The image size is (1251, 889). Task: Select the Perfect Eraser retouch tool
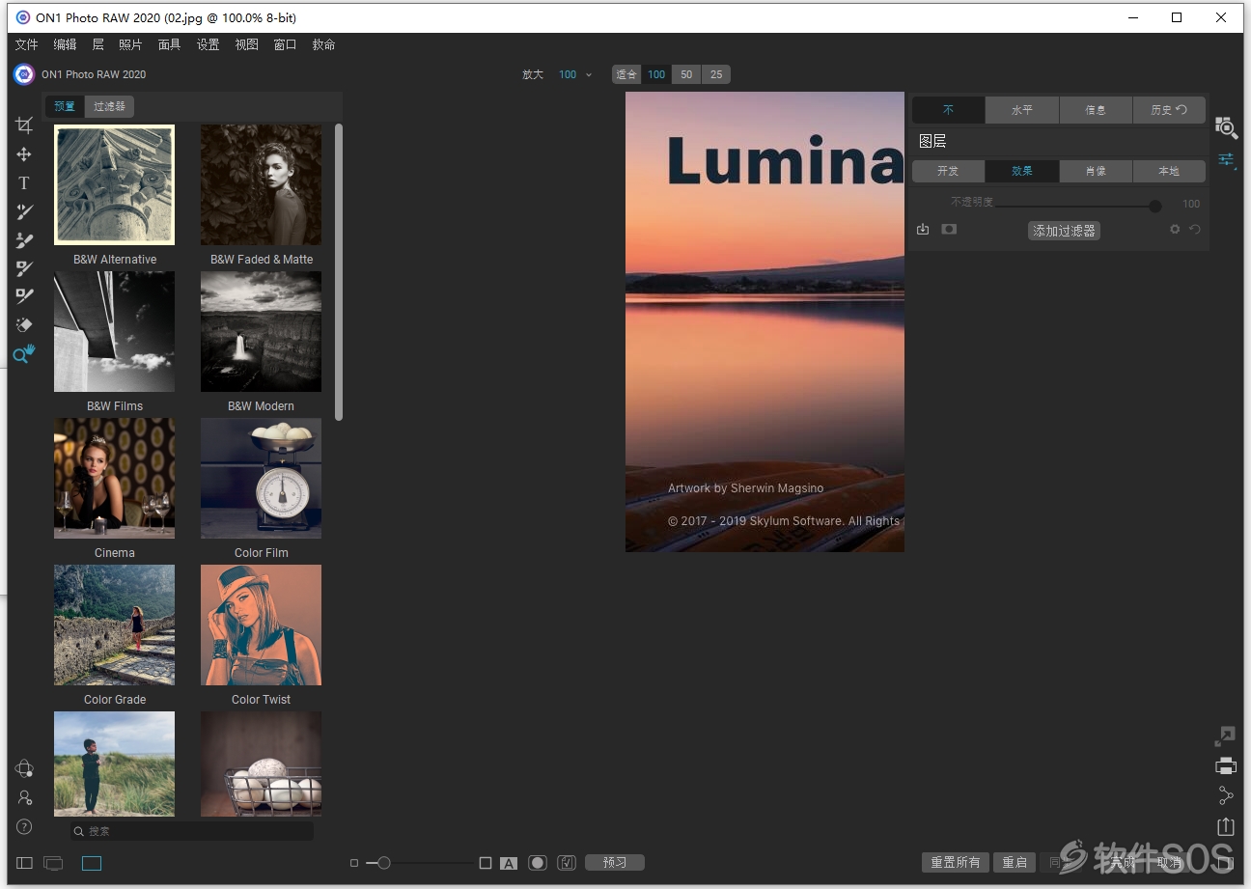[x=24, y=296]
